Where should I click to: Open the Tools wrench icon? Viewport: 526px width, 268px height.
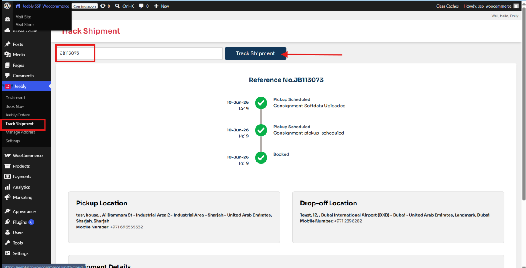pos(7,243)
